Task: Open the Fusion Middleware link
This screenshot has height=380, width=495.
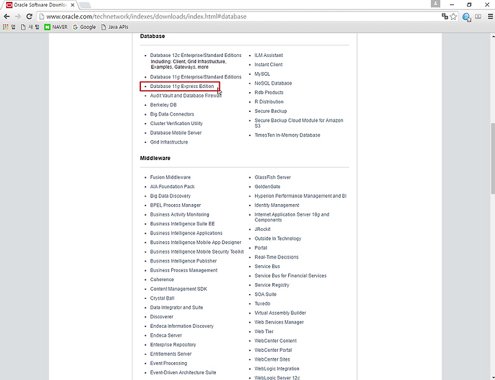Action: click(x=170, y=177)
